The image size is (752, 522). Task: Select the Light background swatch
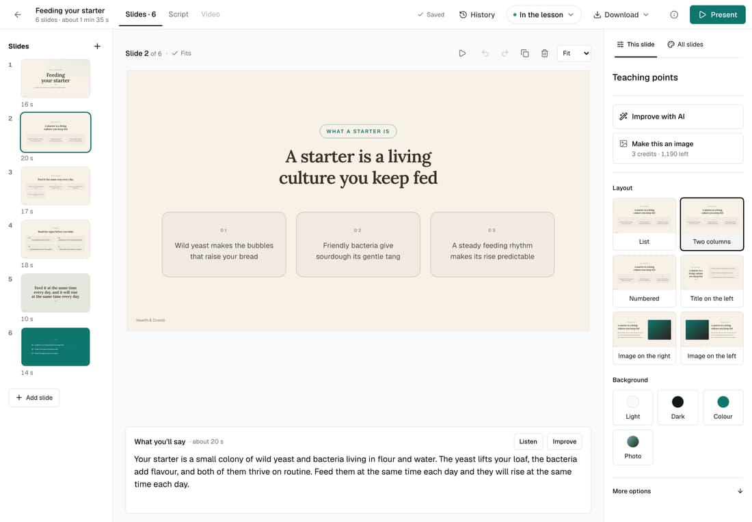(x=632, y=407)
